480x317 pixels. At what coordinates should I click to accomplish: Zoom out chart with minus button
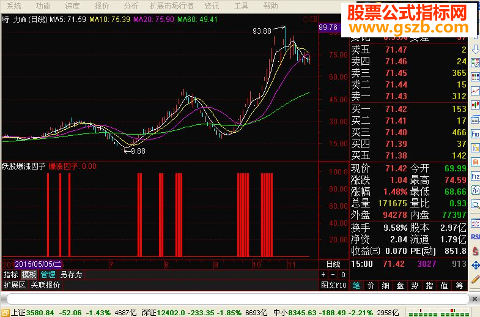[x=333, y=274]
